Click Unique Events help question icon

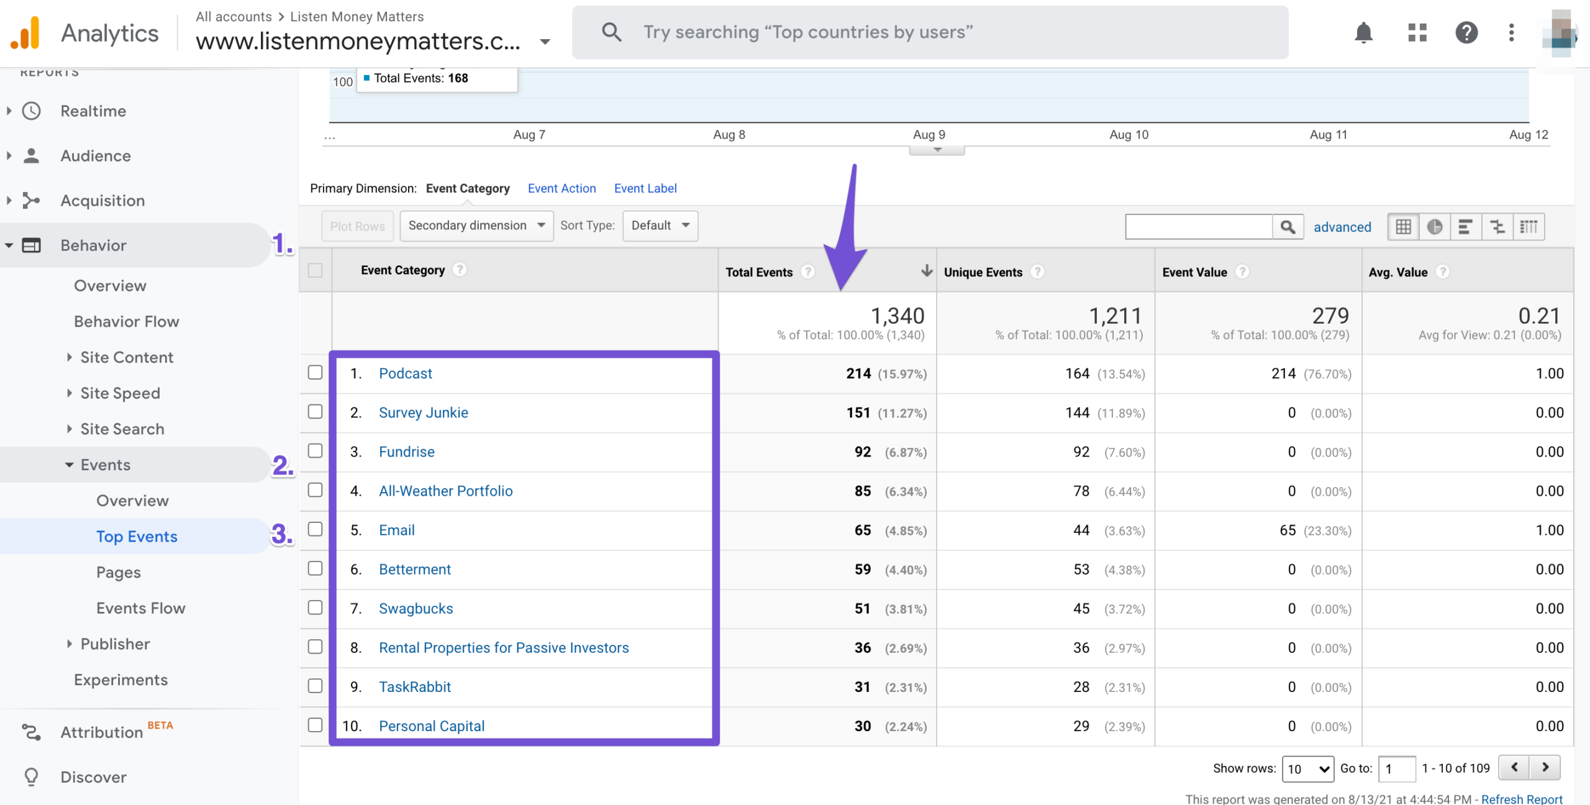point(1037,271)
